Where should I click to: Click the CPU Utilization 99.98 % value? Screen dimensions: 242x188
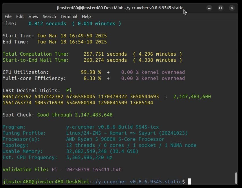91,72
